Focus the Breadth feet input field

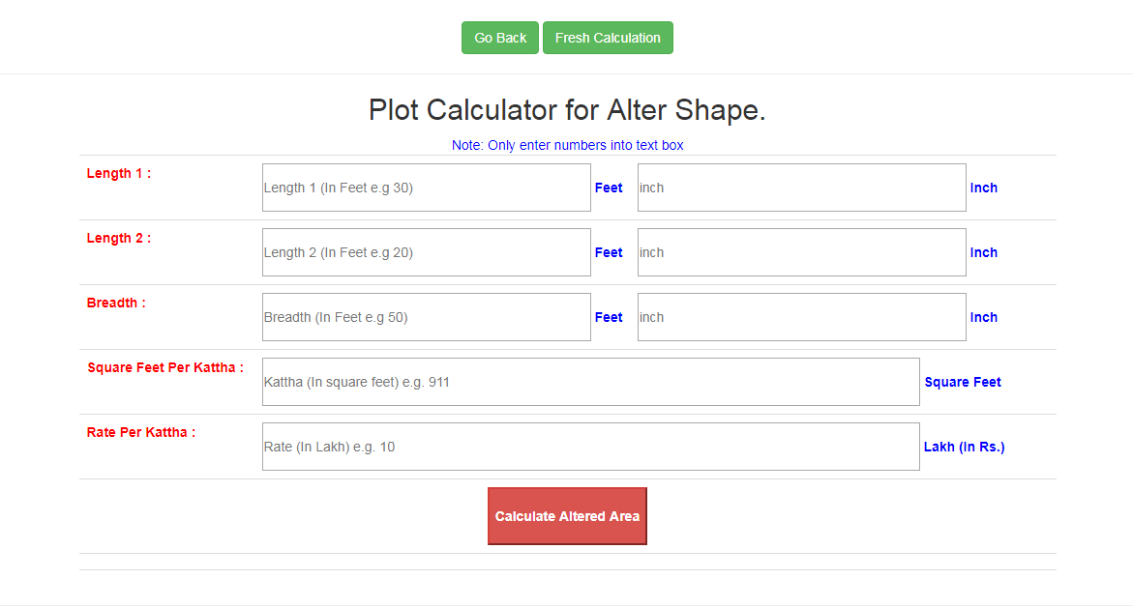tap(426, 317)
